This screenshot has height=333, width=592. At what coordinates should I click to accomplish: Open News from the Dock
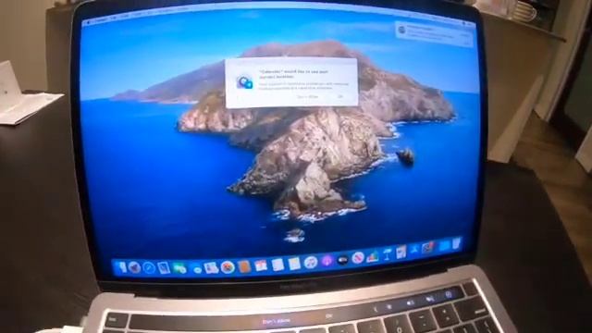click(x=358, y=258)
